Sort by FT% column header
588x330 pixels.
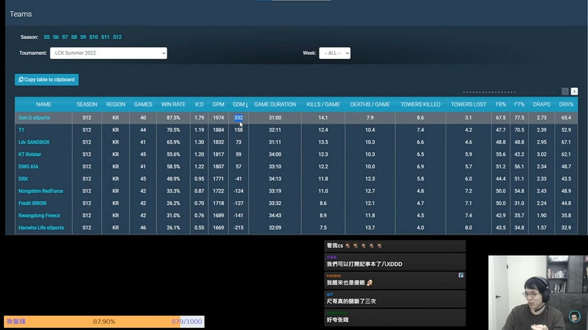pos(519,105)
